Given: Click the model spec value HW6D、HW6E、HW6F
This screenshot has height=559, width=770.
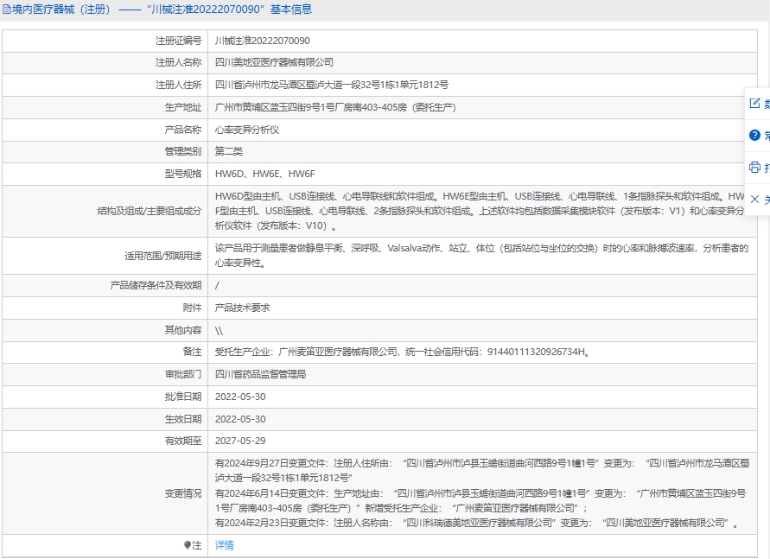Looking at the screenshot, I should pos(264,174).
